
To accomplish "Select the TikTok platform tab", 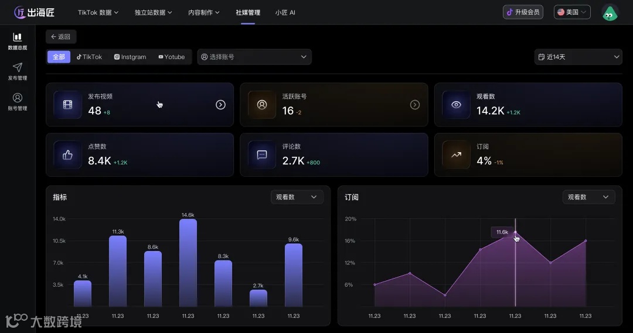I will coord(89,57).
